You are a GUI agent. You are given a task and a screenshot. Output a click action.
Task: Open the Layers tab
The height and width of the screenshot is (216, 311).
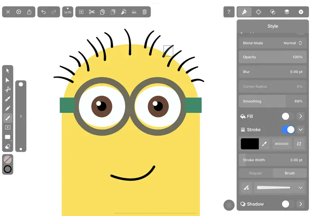(x=287, y=12)
